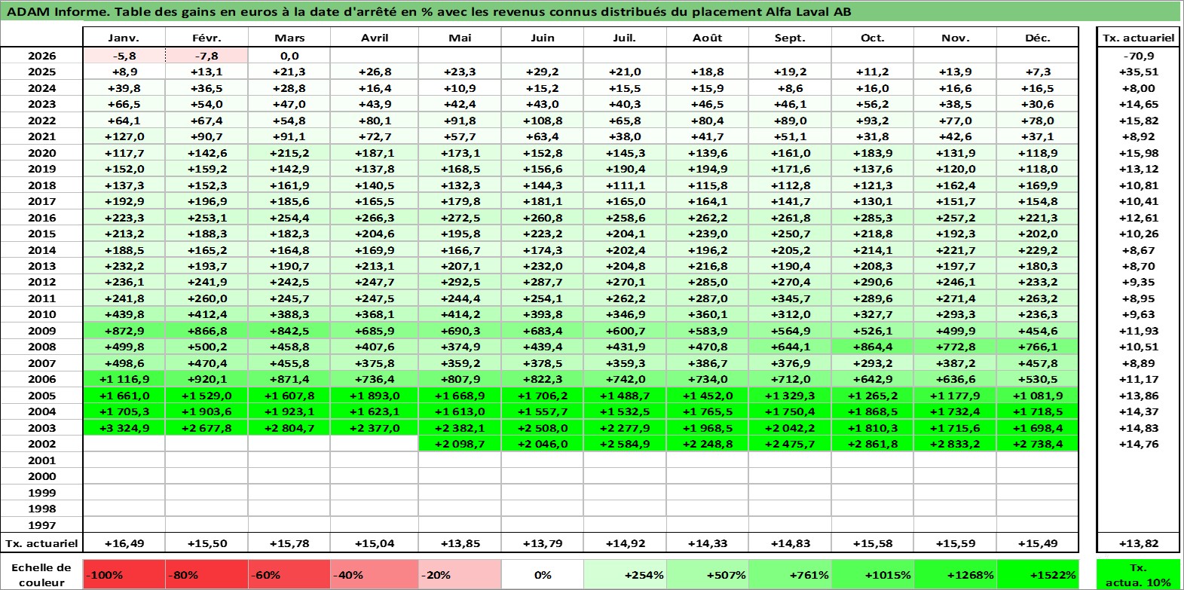Click the 0% white color scale swatch
Viewport: 1184px width, 590px height.
pyautogui.click(x=543, y=575)
